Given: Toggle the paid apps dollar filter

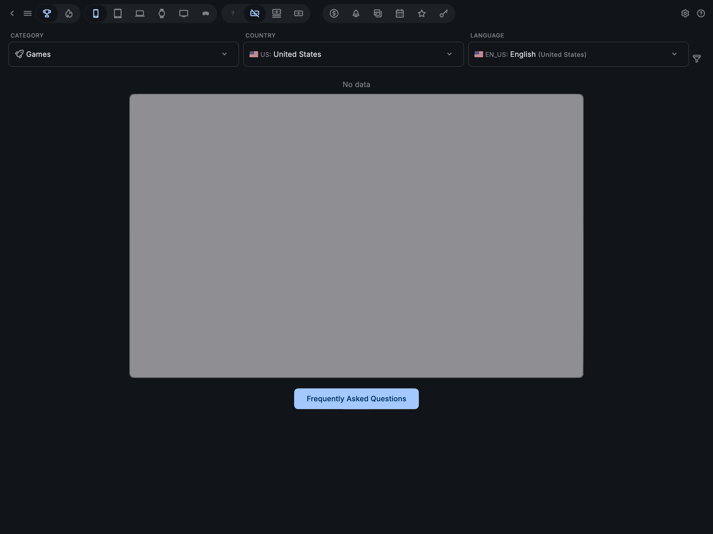Looking at the screenshot, I should click(334, 13).
